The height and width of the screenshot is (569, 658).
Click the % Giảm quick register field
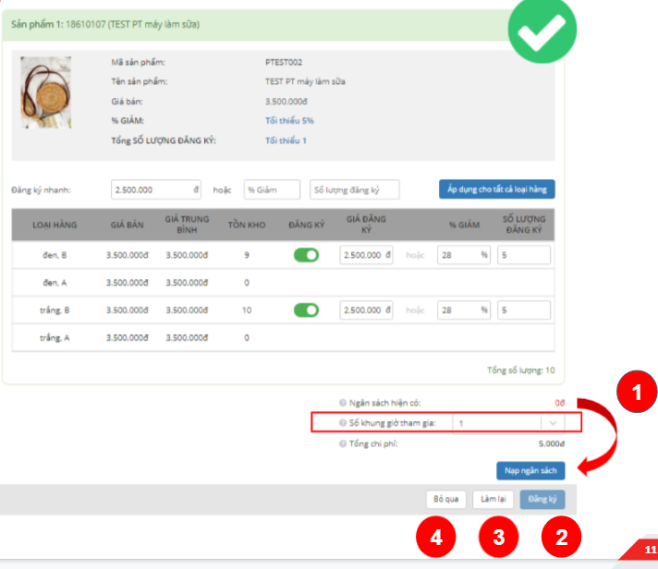coord(272,189)
